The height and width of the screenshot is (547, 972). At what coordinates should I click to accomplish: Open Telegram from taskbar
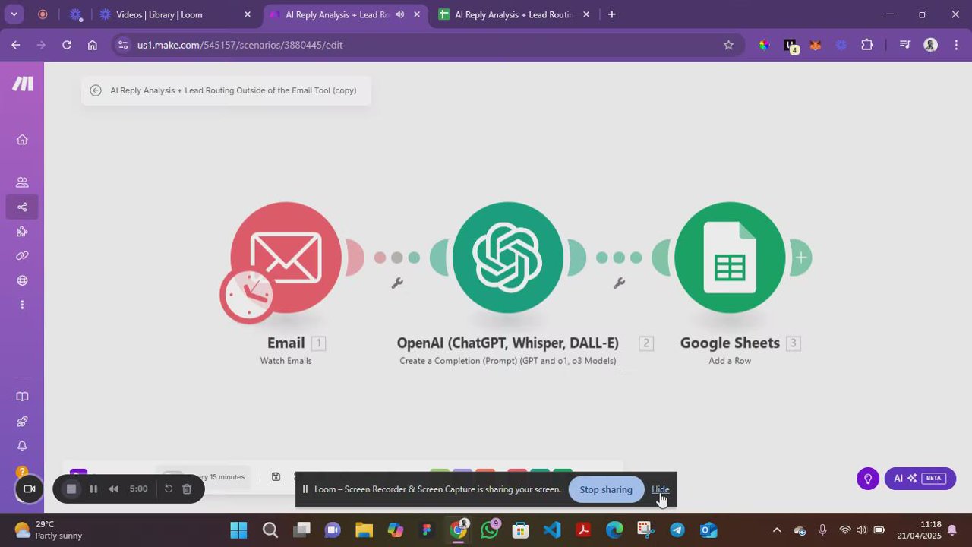(x=677, y=530)
